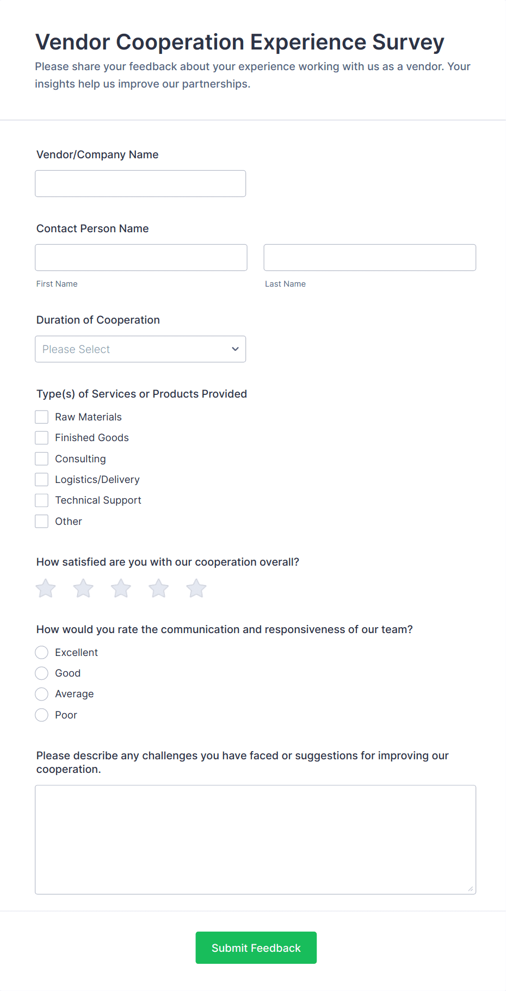506x991 pixels.
Task: Choose the fourth star rating
Action: (x=159, y=589)
